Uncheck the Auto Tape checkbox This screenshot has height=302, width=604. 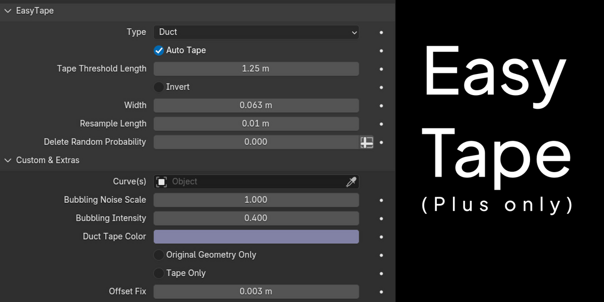(159, 50)
